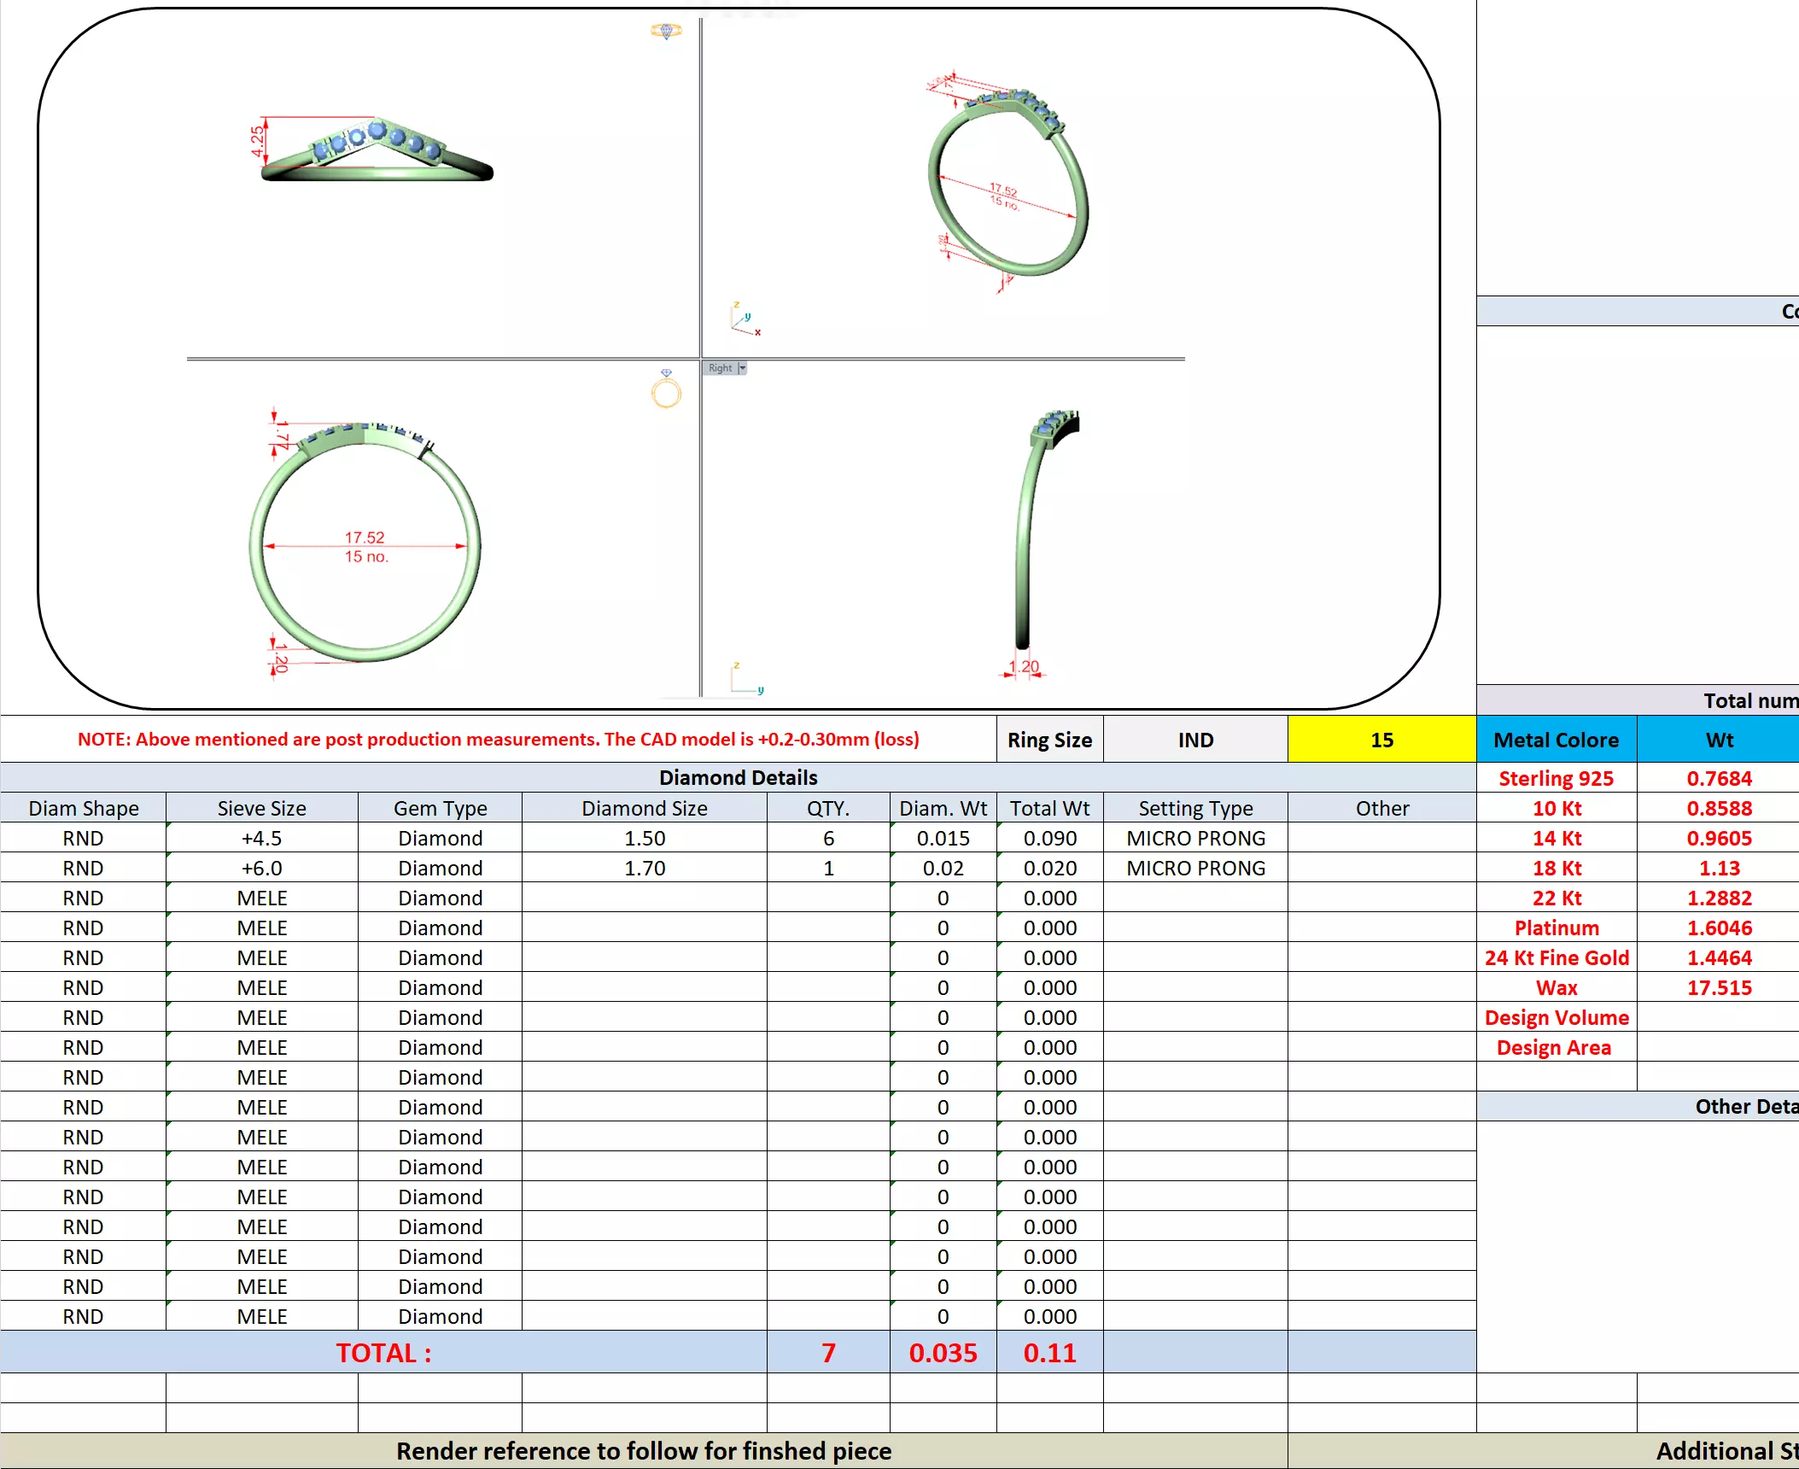Image resolution: width=1799 pixels, height=1469 pixels.
Task: Click Diamond Size value 1.70
Action: [644, 868]
